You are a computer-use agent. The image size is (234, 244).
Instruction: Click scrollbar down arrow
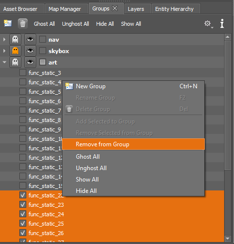228,239
